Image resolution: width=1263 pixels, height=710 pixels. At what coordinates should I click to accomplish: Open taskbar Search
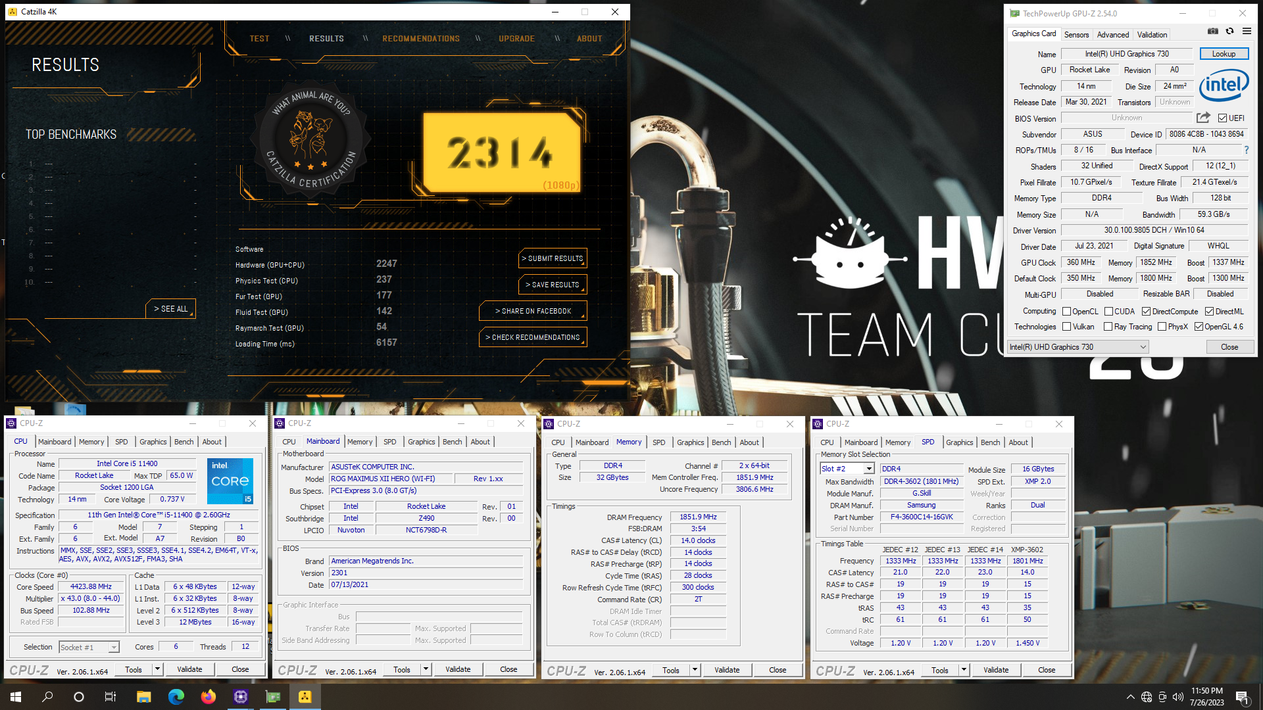click(x=47, y=697)
